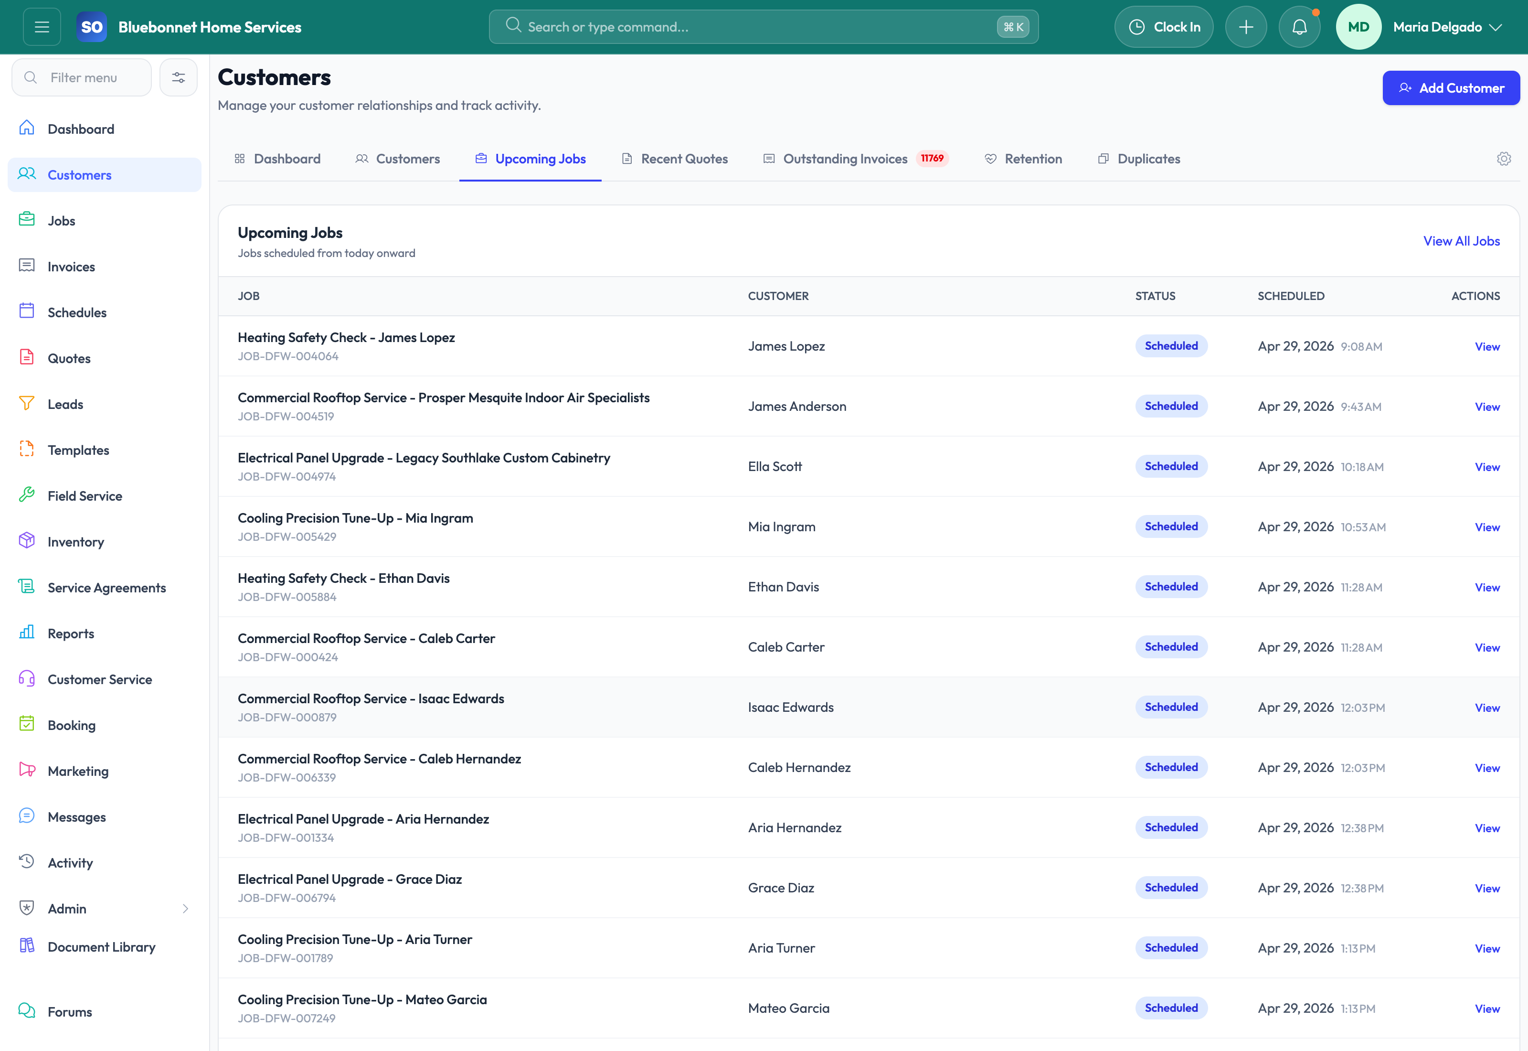
Task: View the Mia Ingram tune-up job
Action: 1487,527
